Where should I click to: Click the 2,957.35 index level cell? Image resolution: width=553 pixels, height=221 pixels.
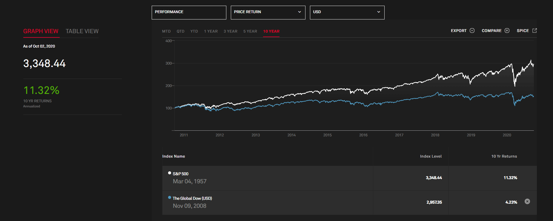[434, 202]
